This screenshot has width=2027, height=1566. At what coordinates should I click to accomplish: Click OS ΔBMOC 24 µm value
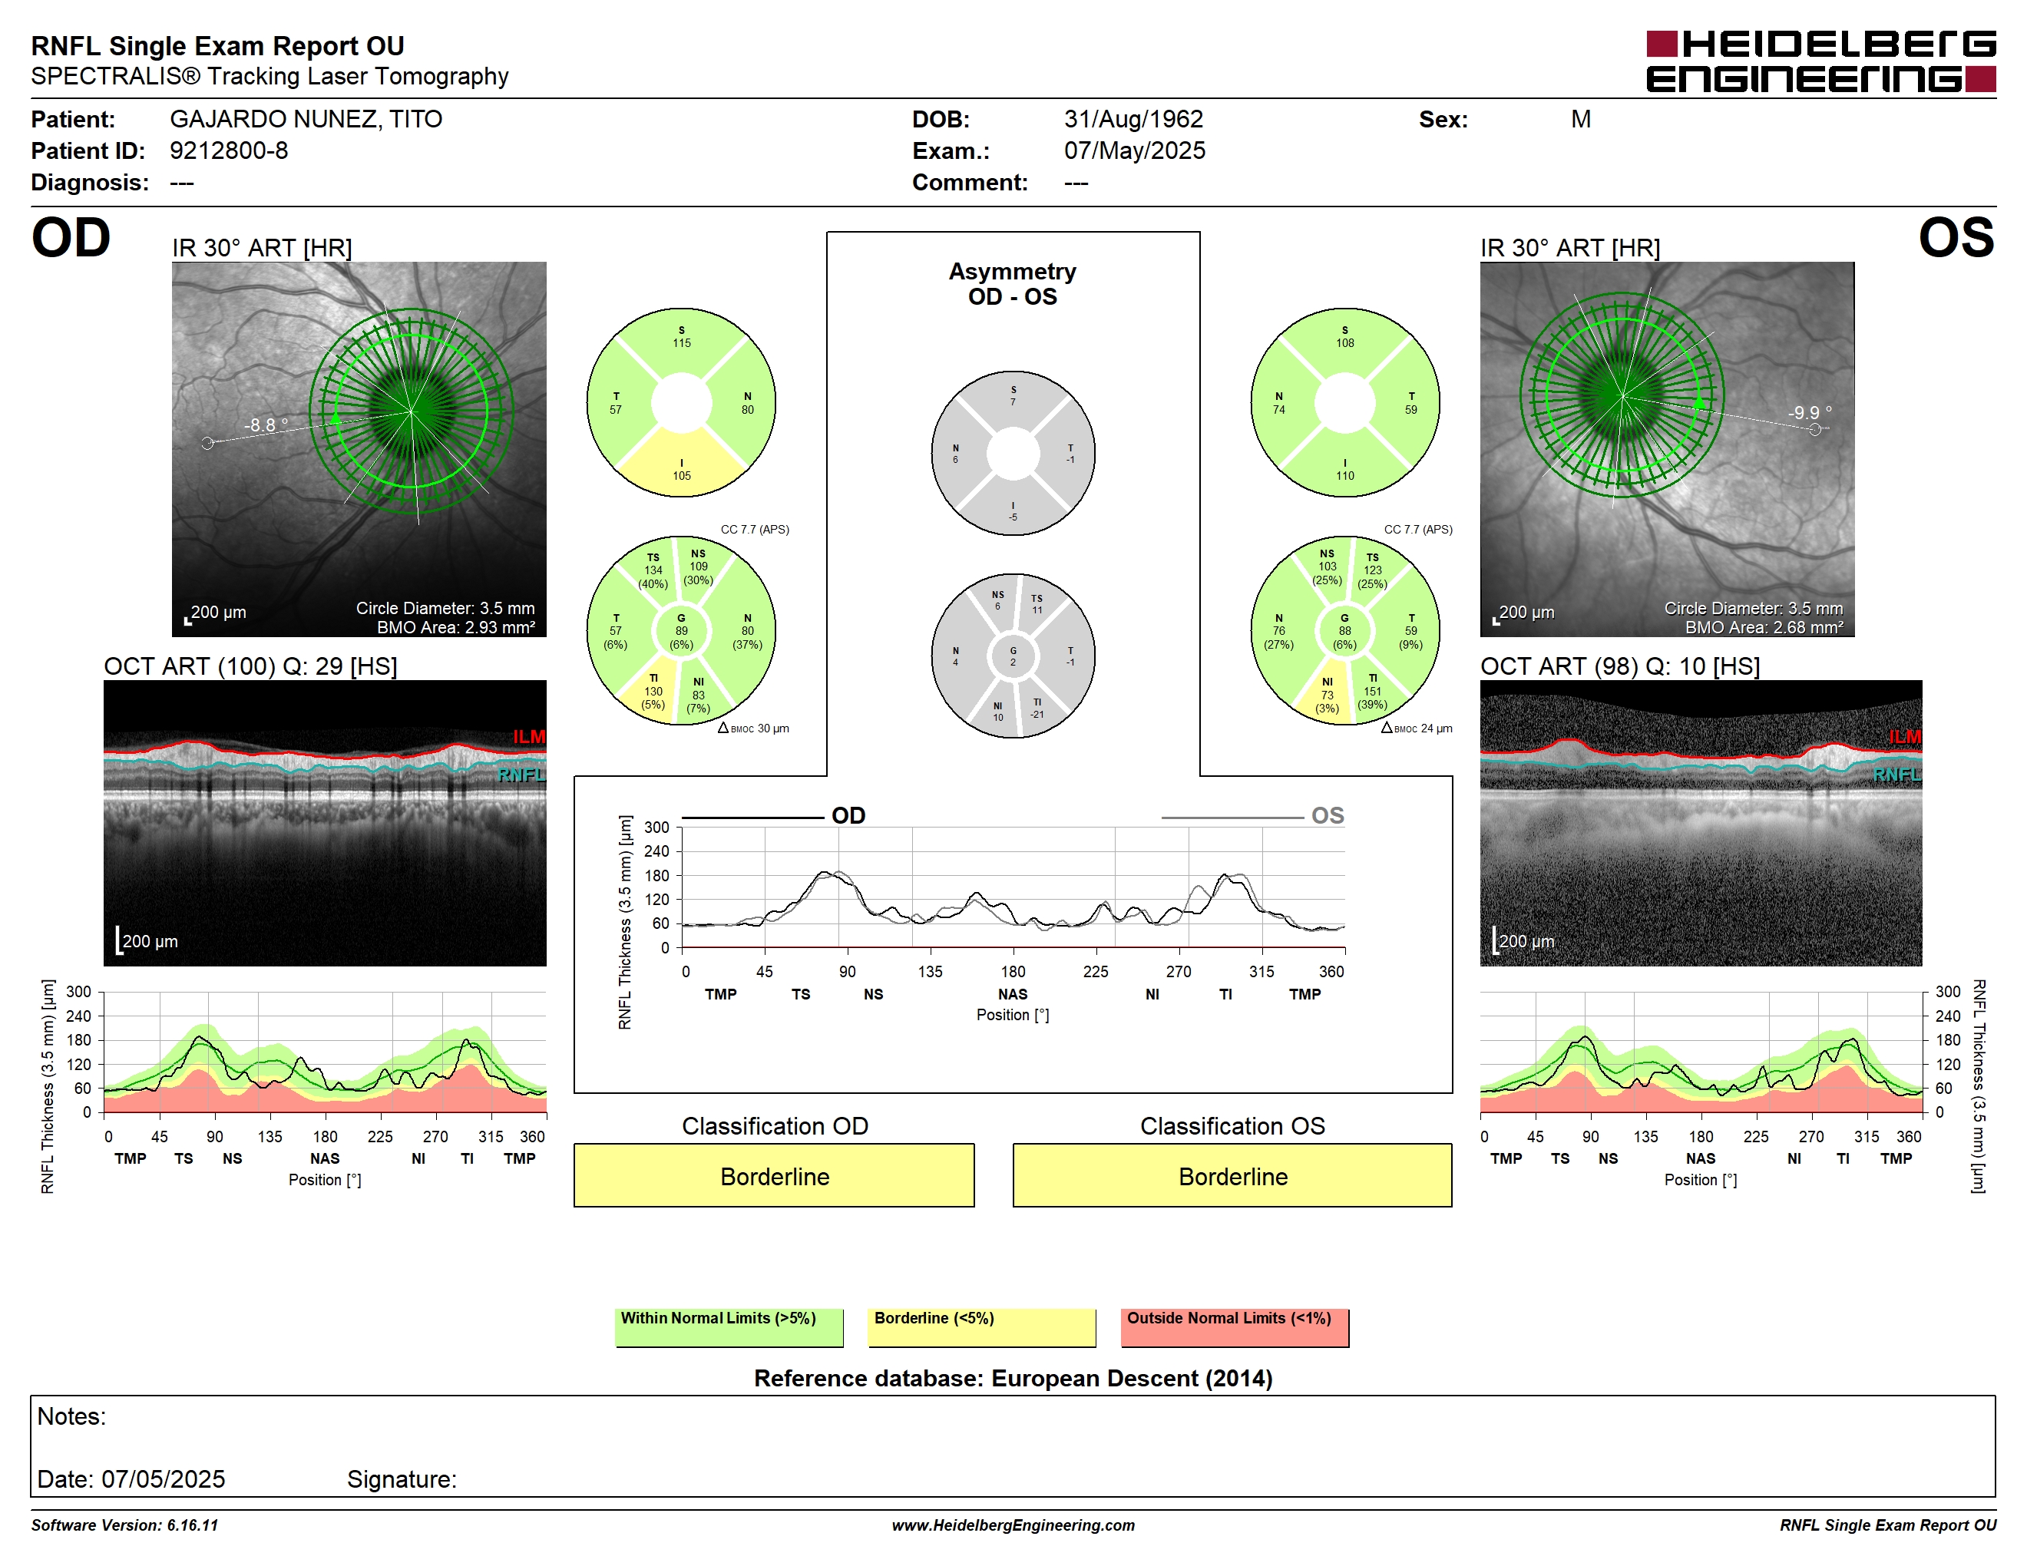1417,728
